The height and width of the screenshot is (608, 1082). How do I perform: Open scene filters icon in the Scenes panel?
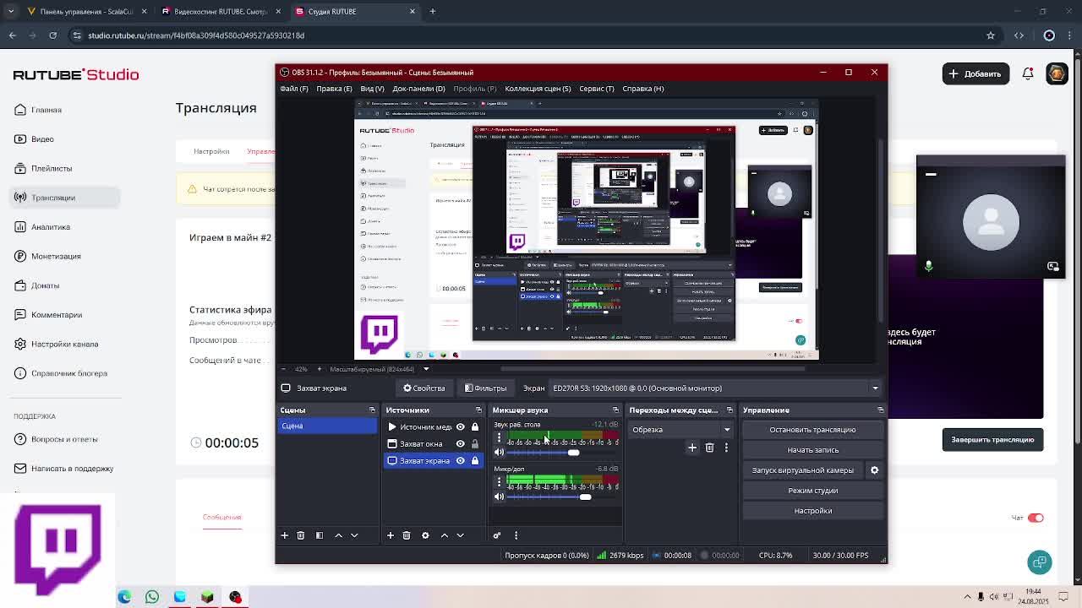[320, 535]
